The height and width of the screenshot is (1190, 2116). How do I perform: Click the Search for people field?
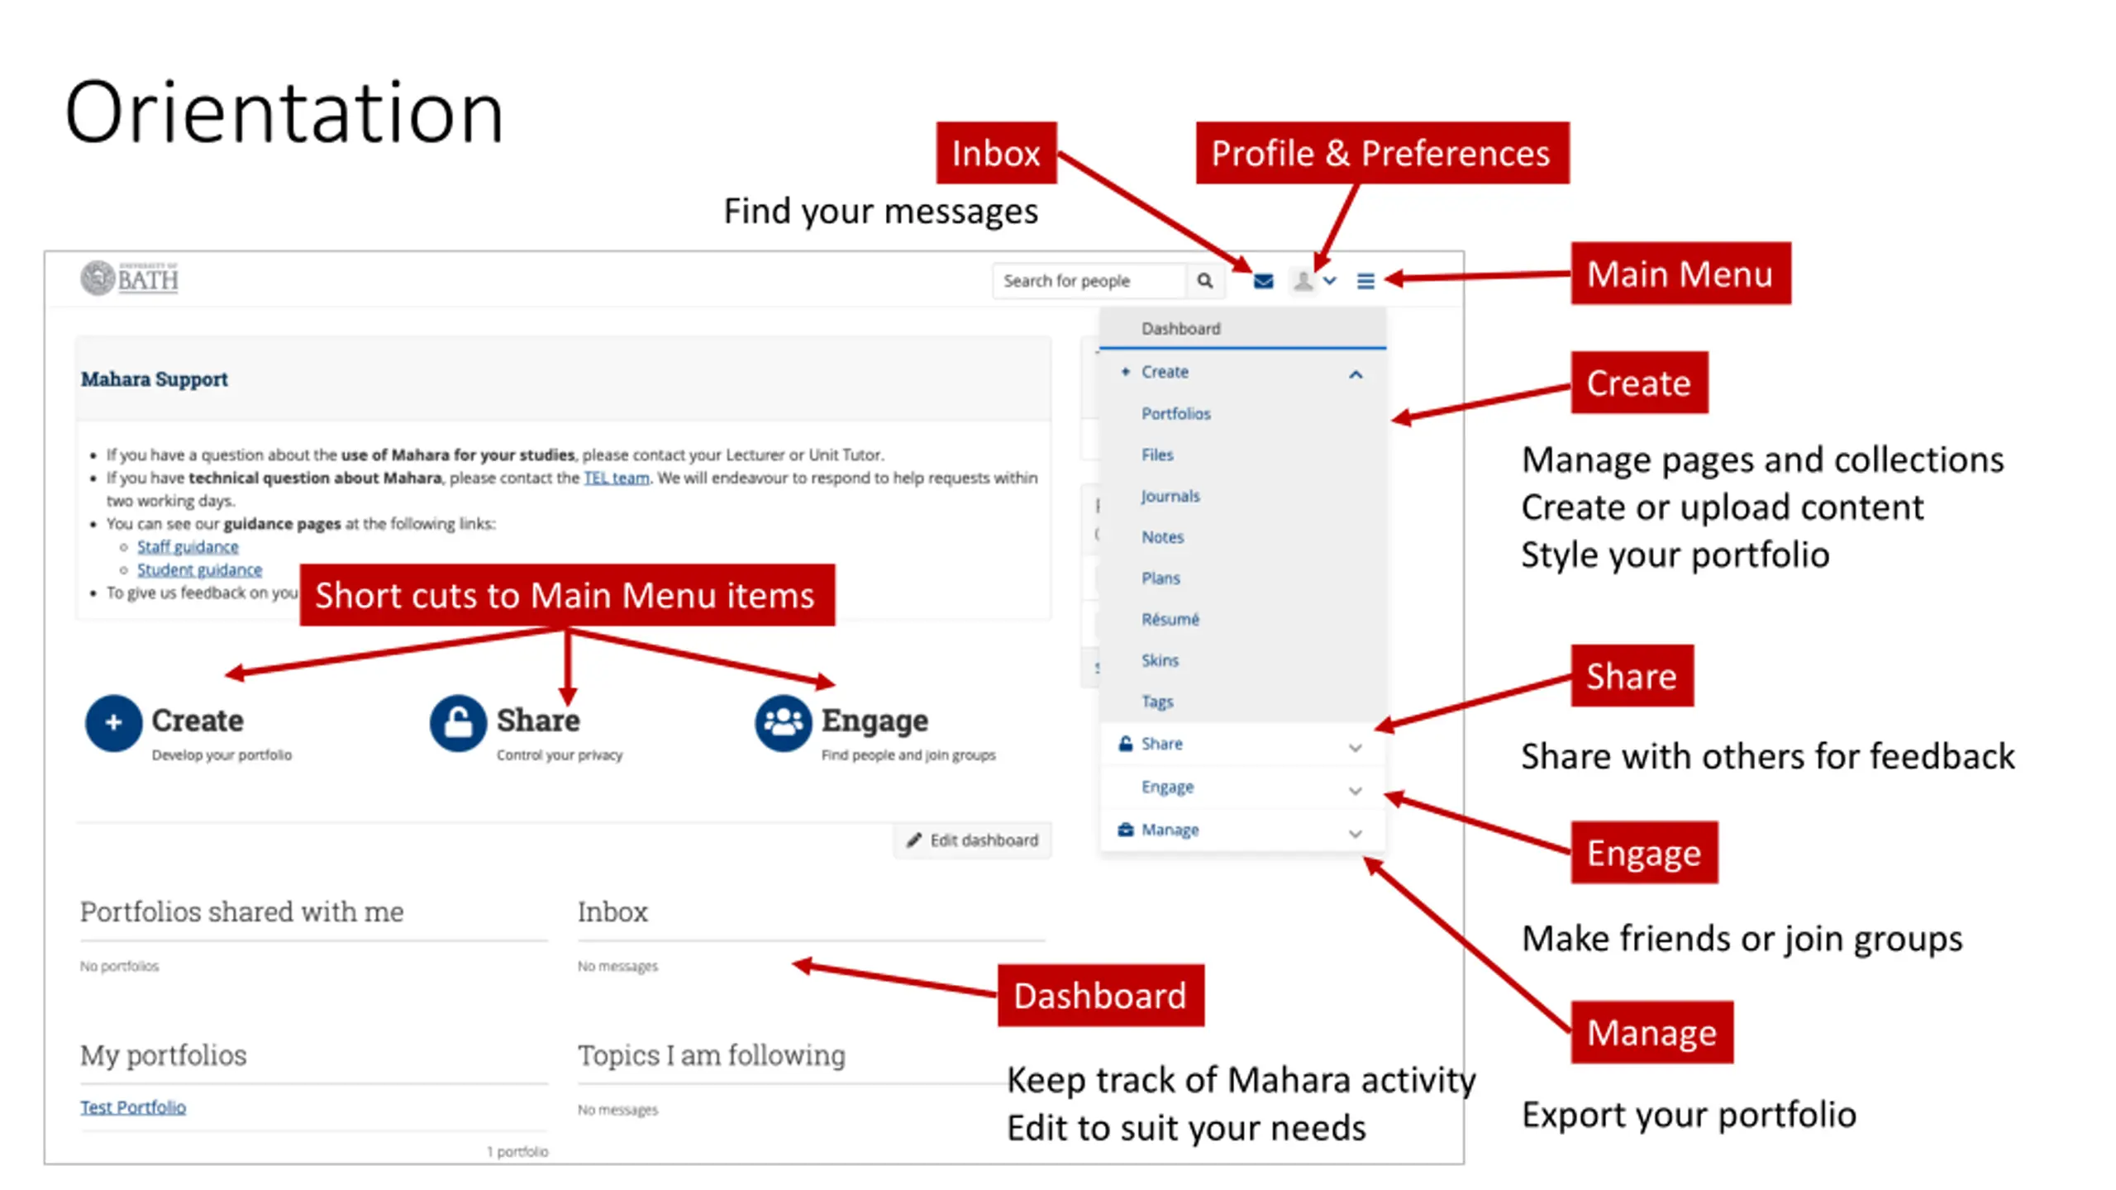click(x=1089, y=280)
